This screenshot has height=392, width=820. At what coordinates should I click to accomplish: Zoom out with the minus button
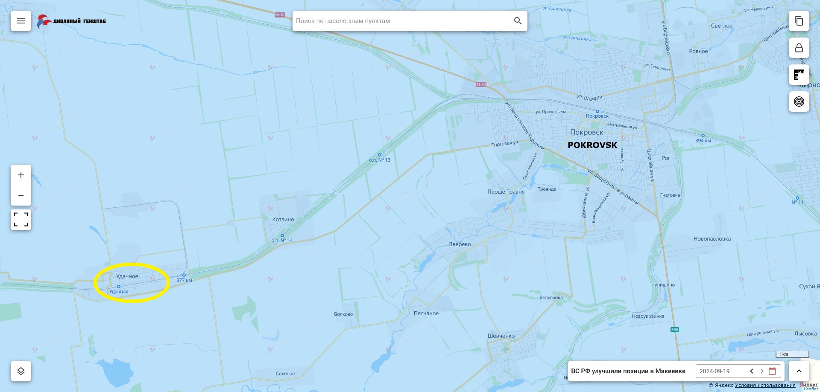pyautogui.click(x=21, y=195)
